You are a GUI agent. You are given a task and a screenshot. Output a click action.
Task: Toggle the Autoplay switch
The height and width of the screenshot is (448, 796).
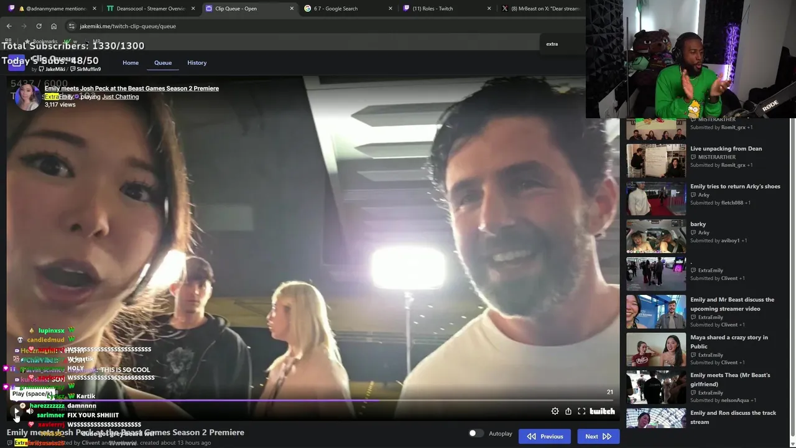(x=476, y=434)
